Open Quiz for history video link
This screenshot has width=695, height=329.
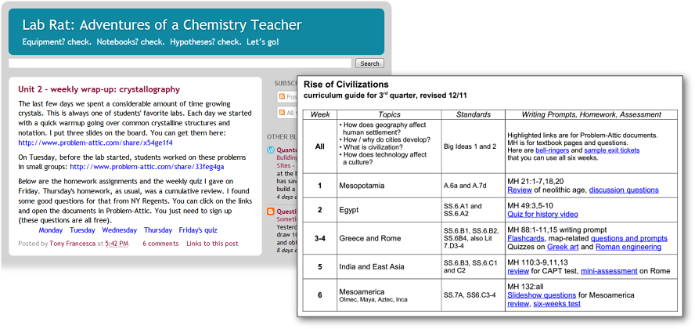point(542,214)
